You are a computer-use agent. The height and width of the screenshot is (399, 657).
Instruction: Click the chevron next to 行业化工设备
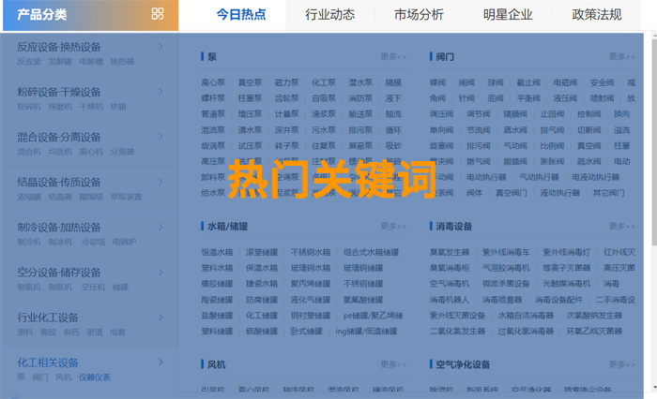(160, 317)
